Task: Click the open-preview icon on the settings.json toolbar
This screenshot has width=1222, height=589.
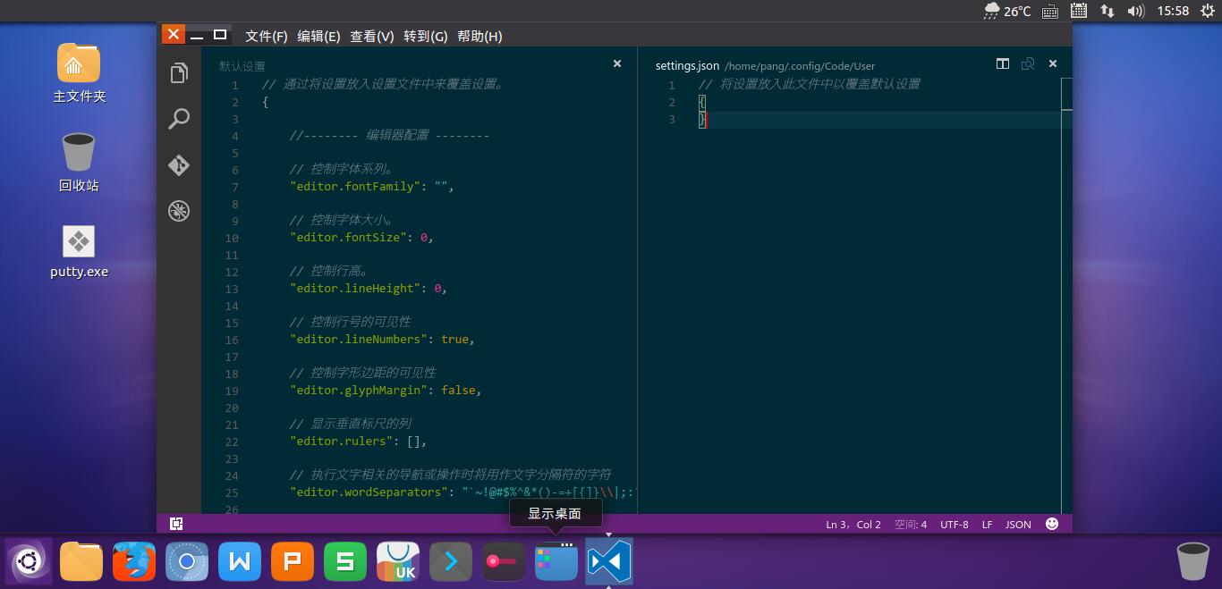Action: [x=1028, y=64]
